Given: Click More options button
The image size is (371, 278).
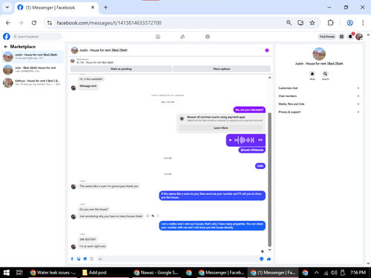Looking at the screenshot, I should tap(222, 69).
